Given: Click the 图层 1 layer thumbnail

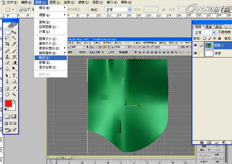Looking at the screenshot, I should [209, 46].
